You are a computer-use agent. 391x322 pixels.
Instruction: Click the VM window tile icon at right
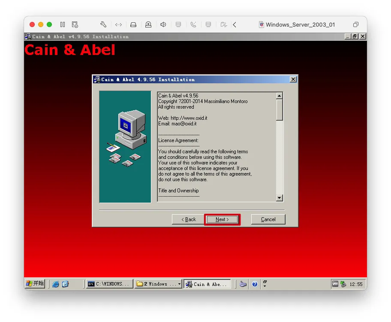click(356, 24)
